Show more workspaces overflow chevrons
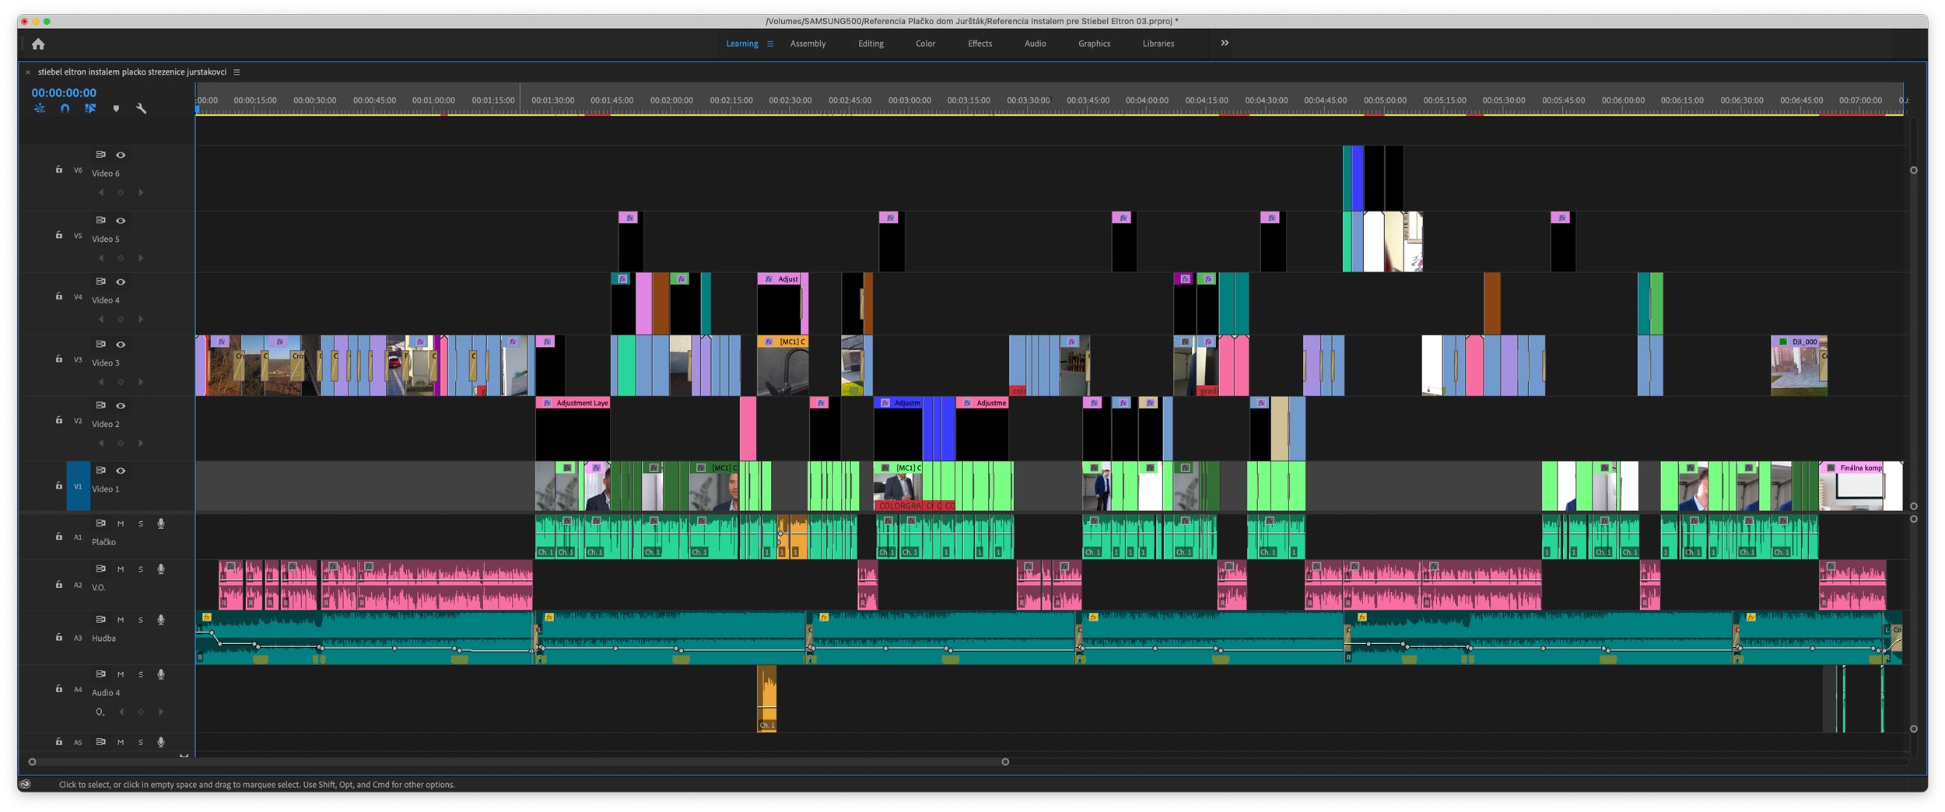The image size is (1945, 812). pos(1225,44)
